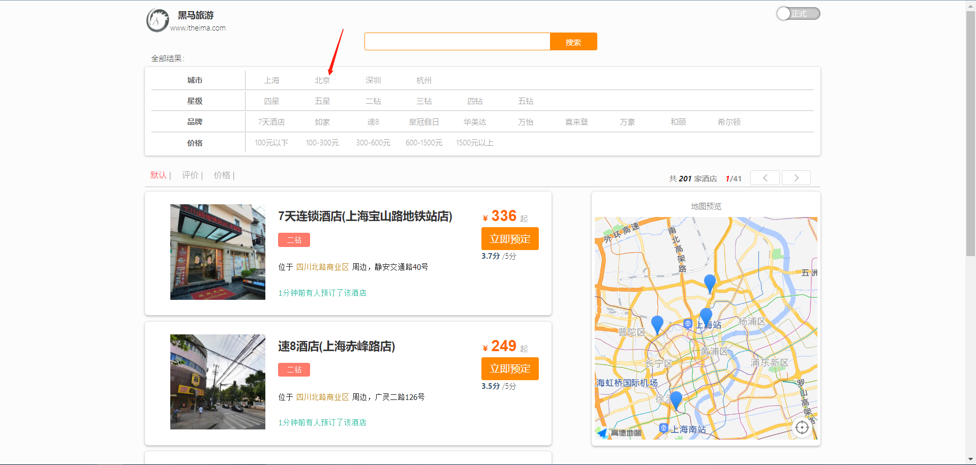
Task: Book 7天连锁酒店 with 立即预定 button
Action: tap(510, 239)
